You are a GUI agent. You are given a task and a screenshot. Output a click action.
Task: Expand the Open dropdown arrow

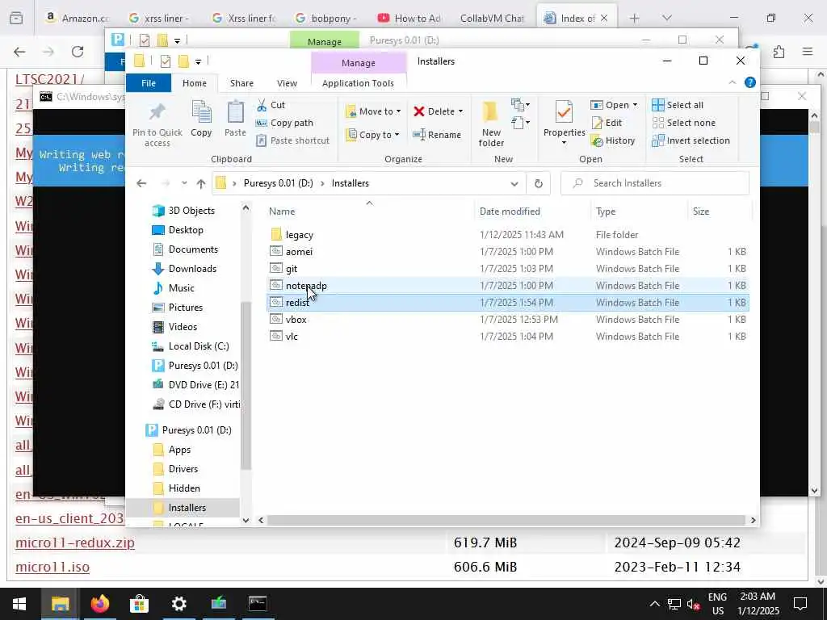(x=635, y=105)
